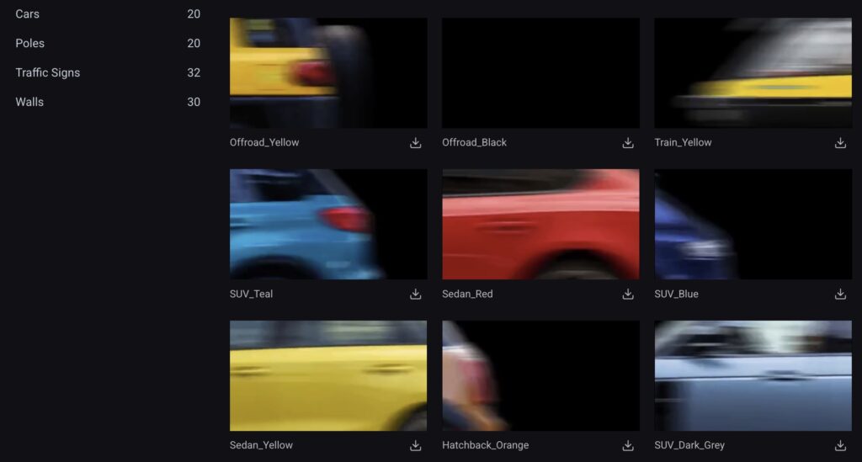The height and width of the screenshot is (462, 862).
Task: Download the Train_Yellow asset
Action: [839, 143]
